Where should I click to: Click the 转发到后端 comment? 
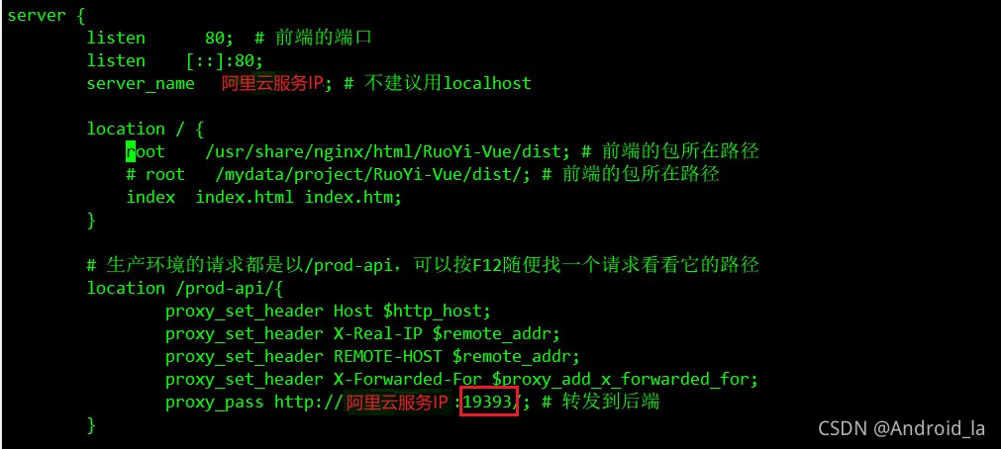pos(610,402)
